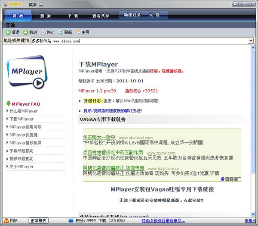The width and height of the screenshot is (258, 226).
Task: Click the address or keyword input field
Action: [139, 41]
